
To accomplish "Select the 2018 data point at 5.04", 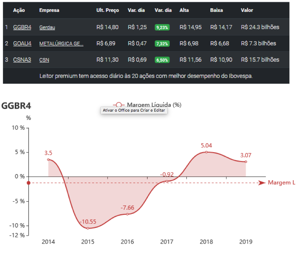I will (206, 152).
